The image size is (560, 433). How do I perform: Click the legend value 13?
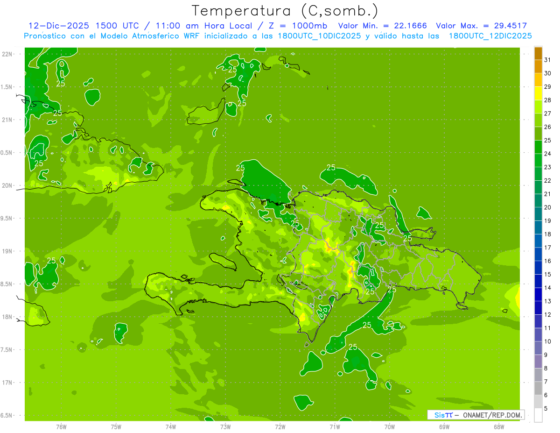click(547, 301)
